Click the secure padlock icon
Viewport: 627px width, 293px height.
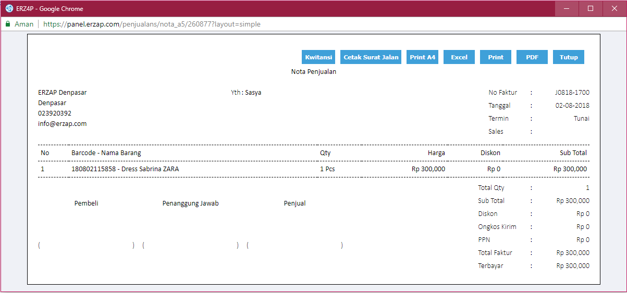8,24
